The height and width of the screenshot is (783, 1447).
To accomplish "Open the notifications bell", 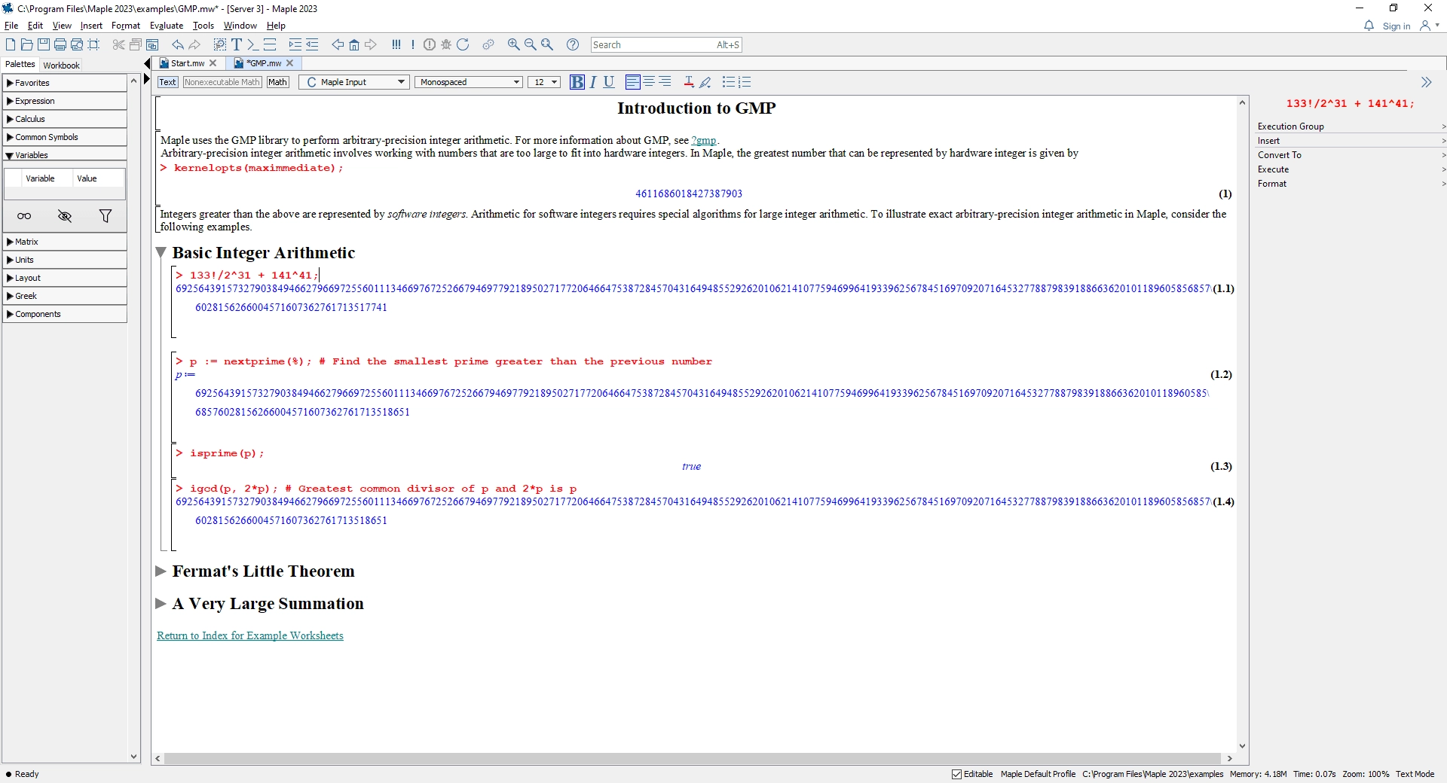I will (x=1369, y=26).
